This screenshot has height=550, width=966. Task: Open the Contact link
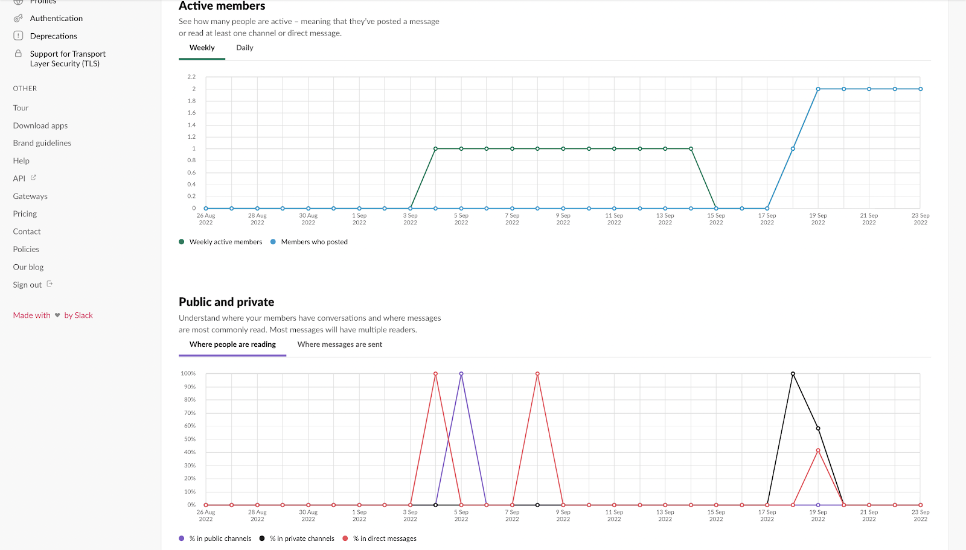pyautogui.click(x=27, y=232)
